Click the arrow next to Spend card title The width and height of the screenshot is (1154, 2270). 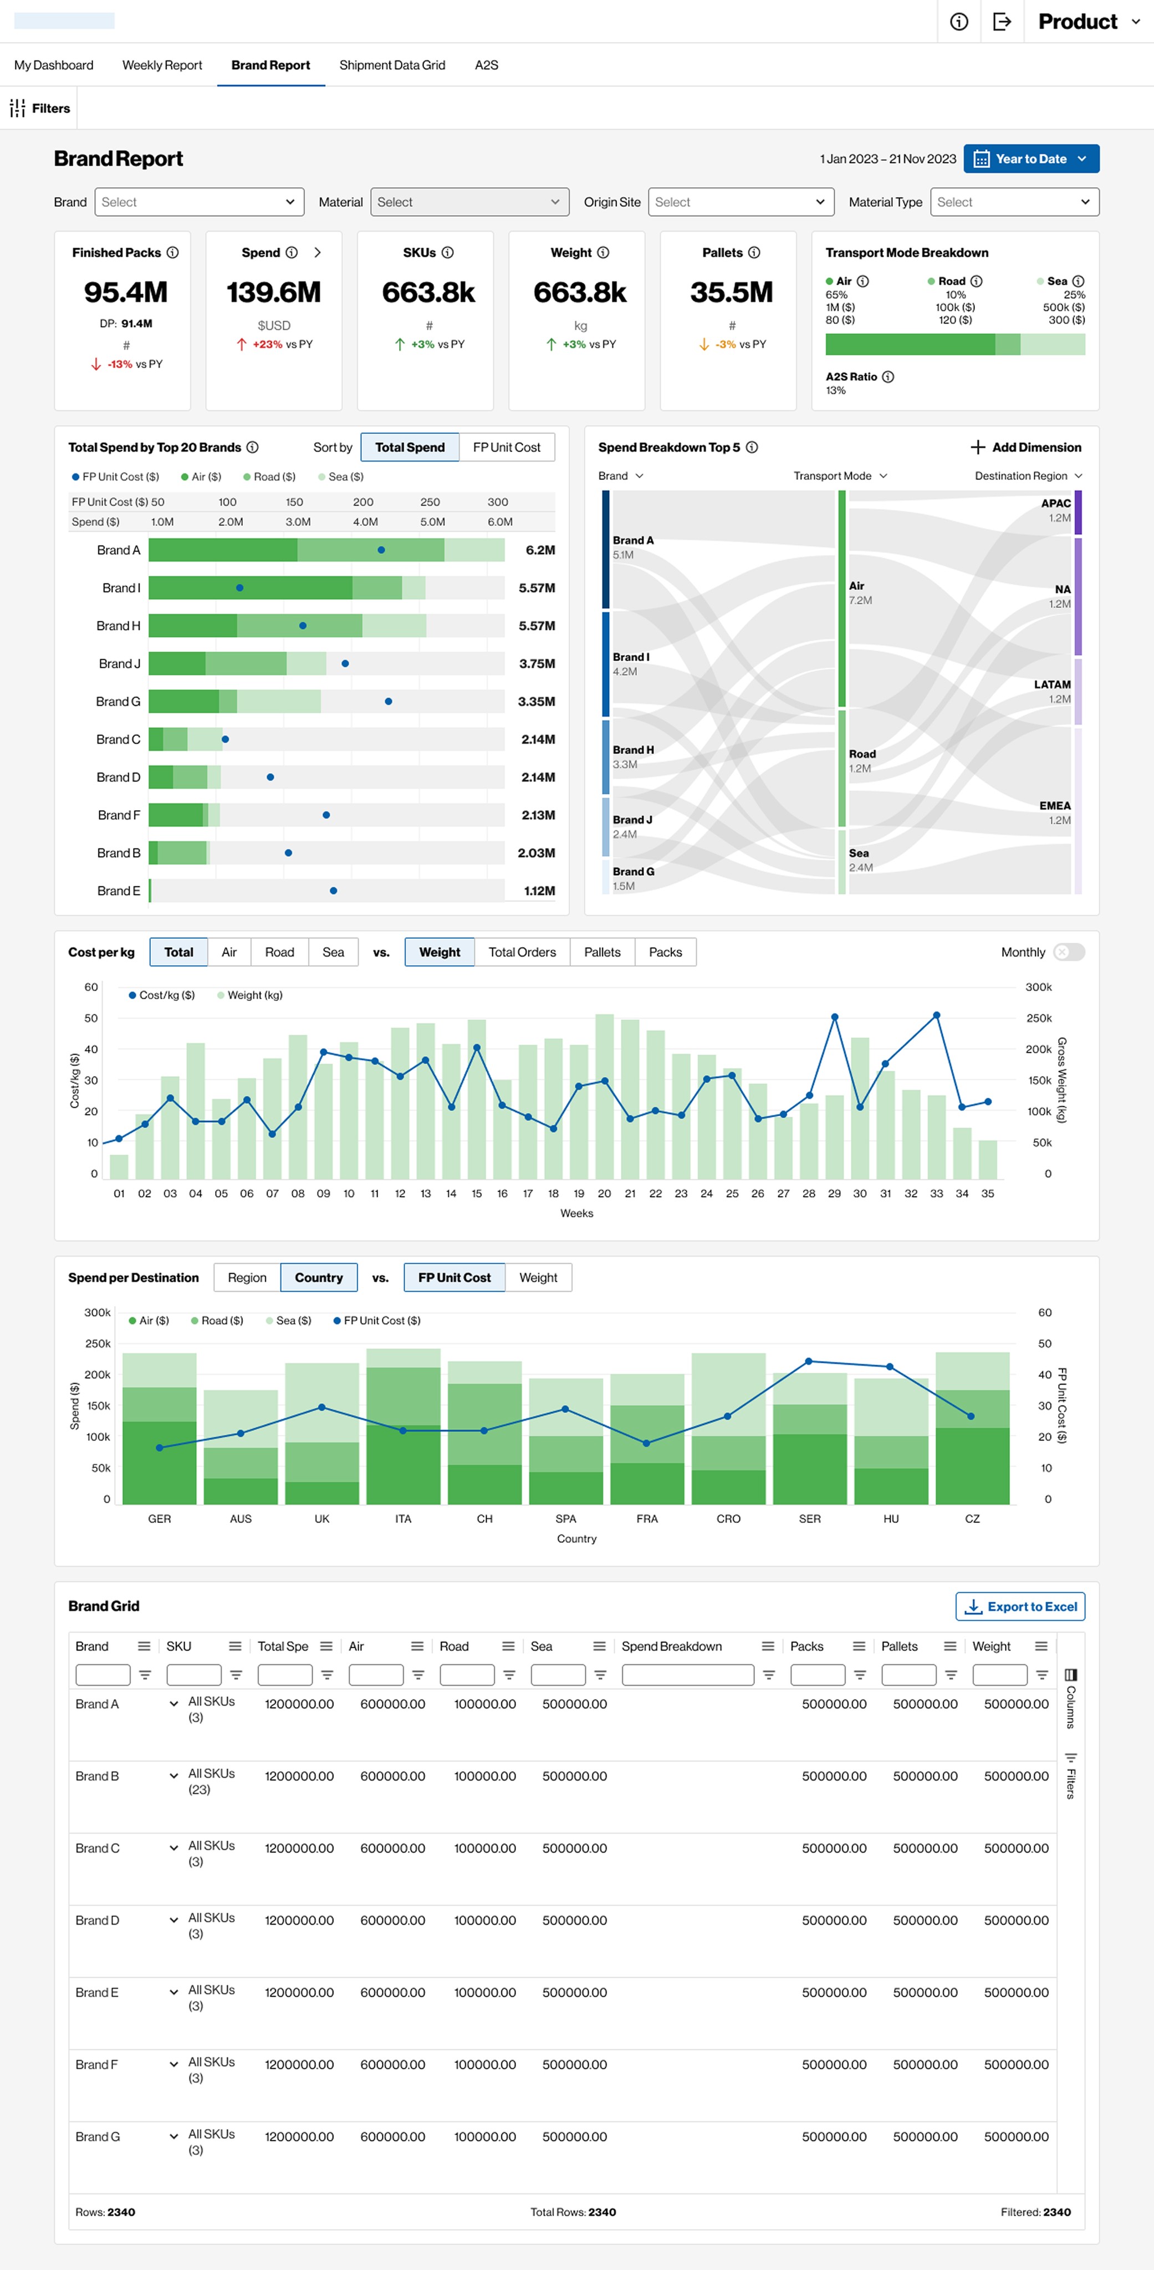click(318, 253)
